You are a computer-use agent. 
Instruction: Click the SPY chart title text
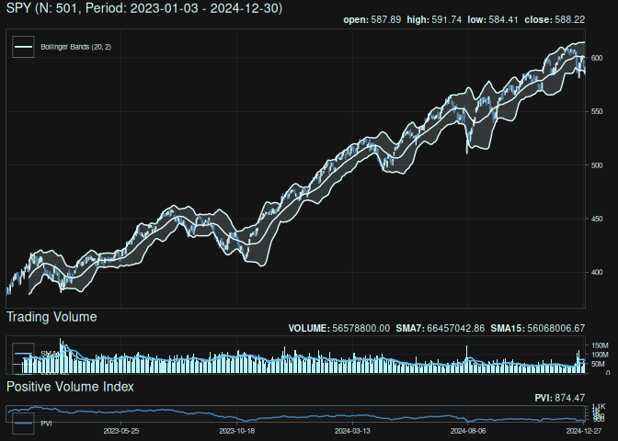pos(144,8)
